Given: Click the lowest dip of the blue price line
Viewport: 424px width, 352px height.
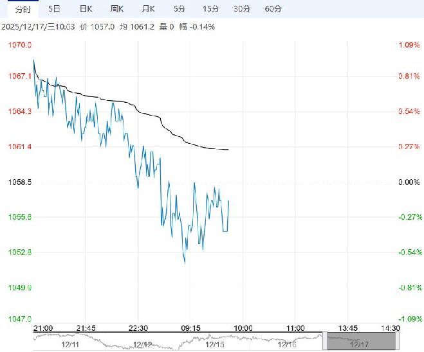Looking at the screenshot, I should 185,263.
